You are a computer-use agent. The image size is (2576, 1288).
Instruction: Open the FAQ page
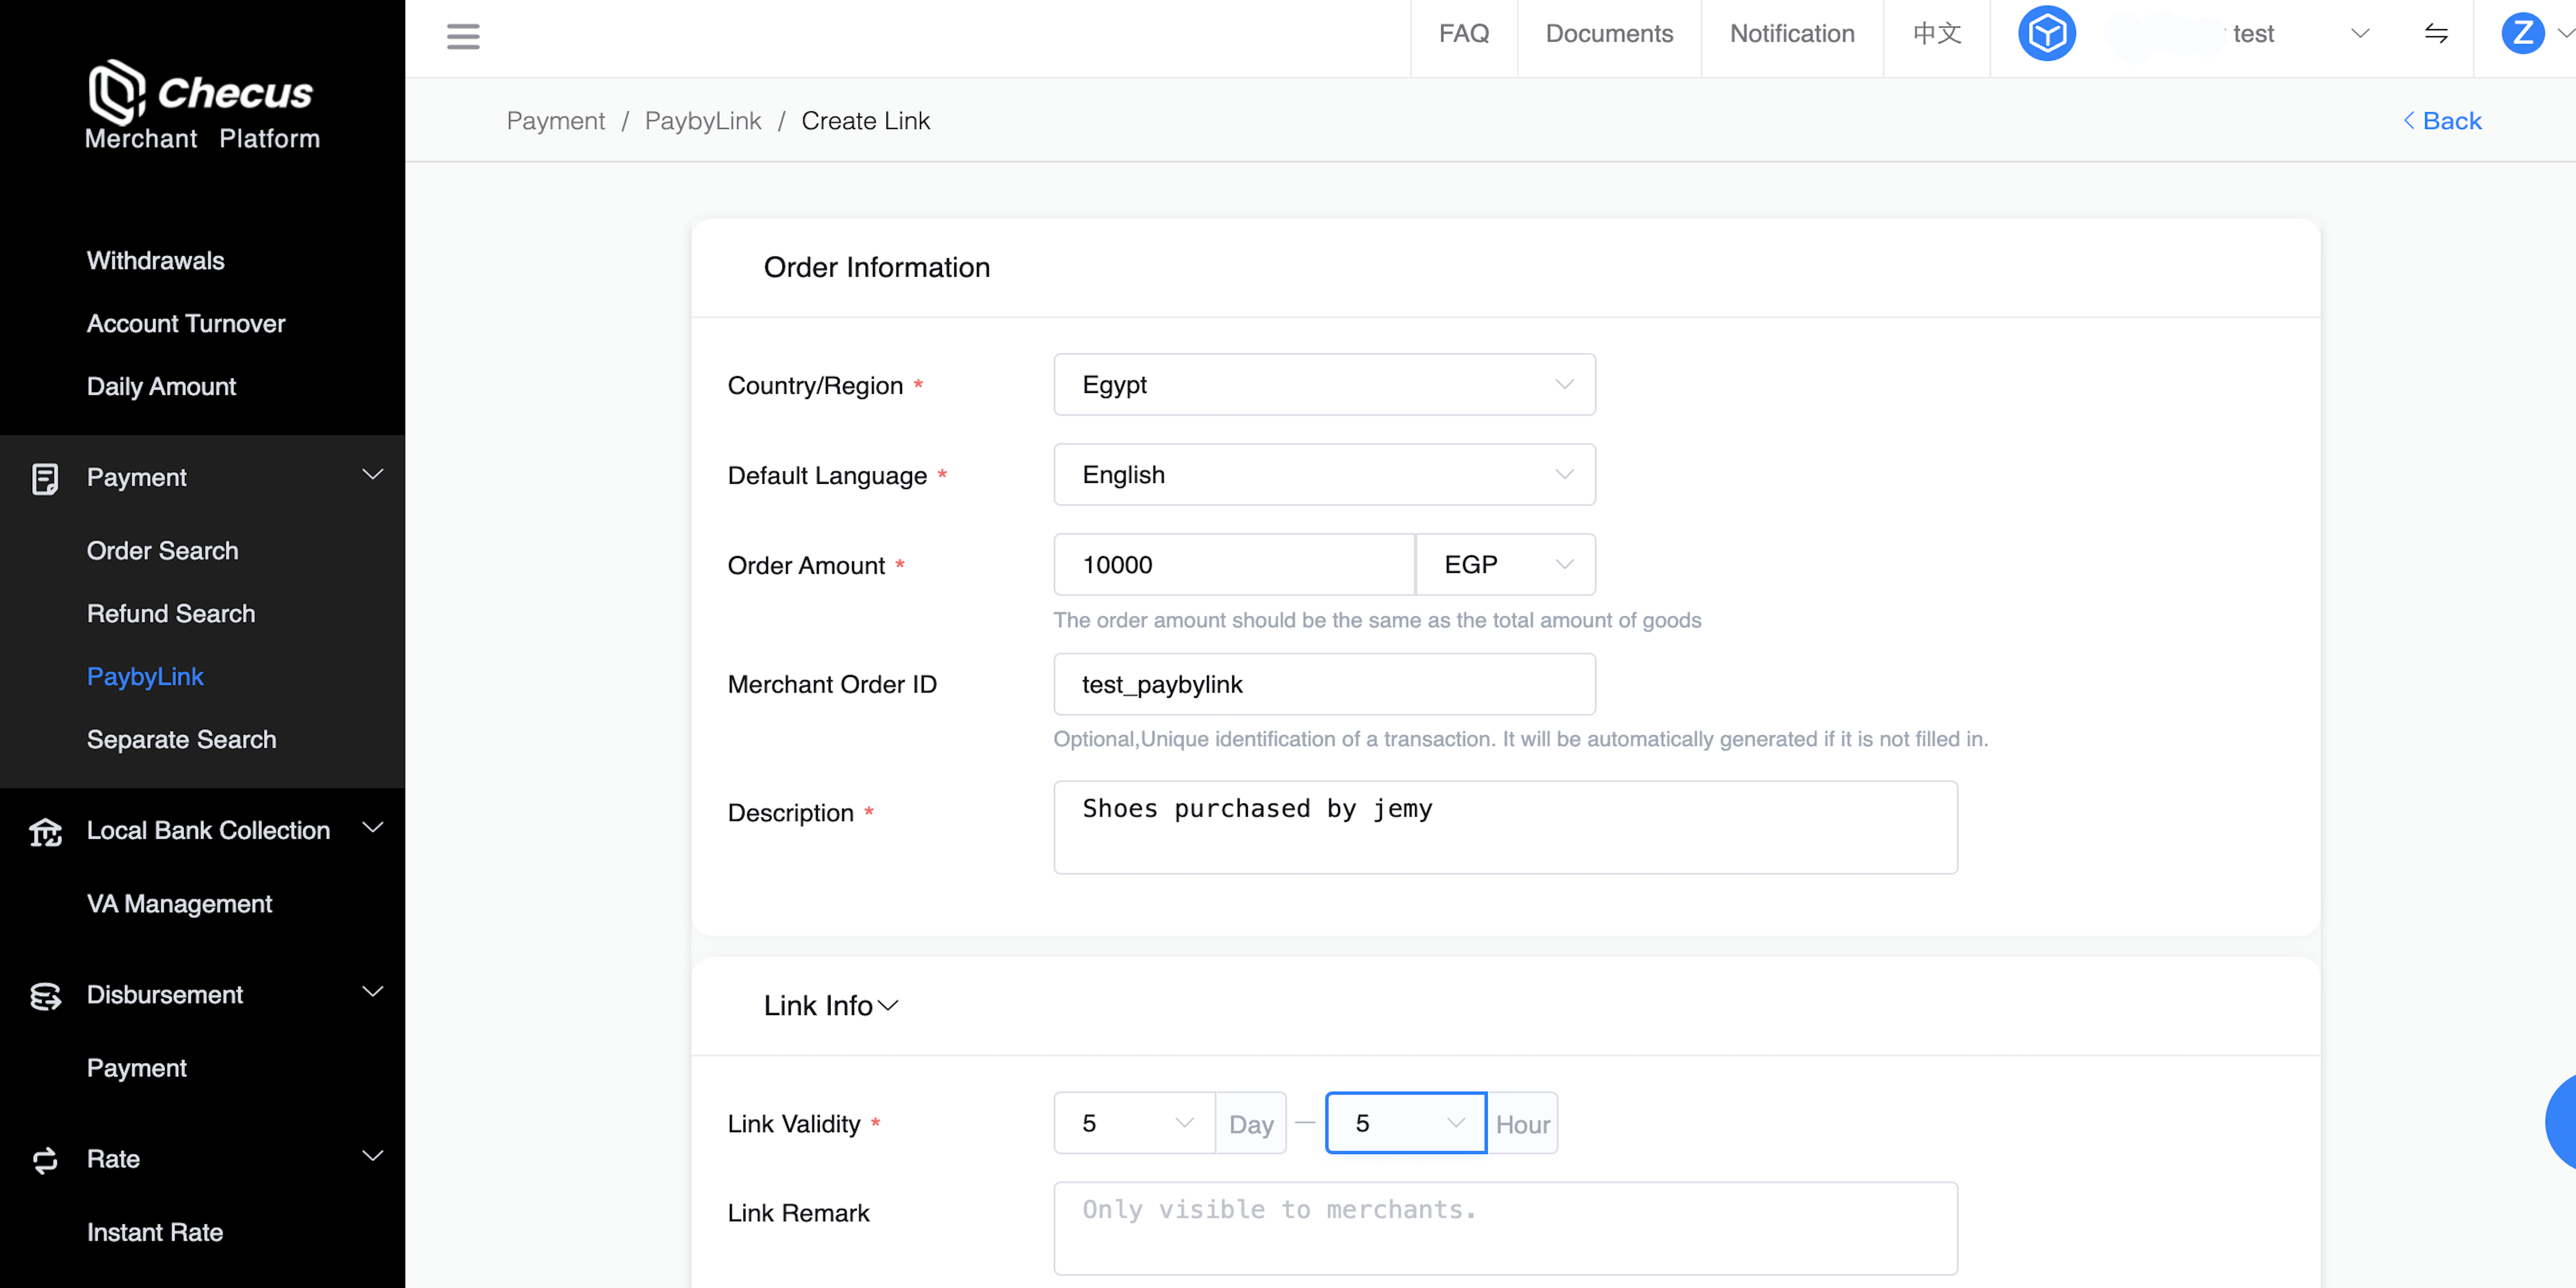coord(1464,34)
